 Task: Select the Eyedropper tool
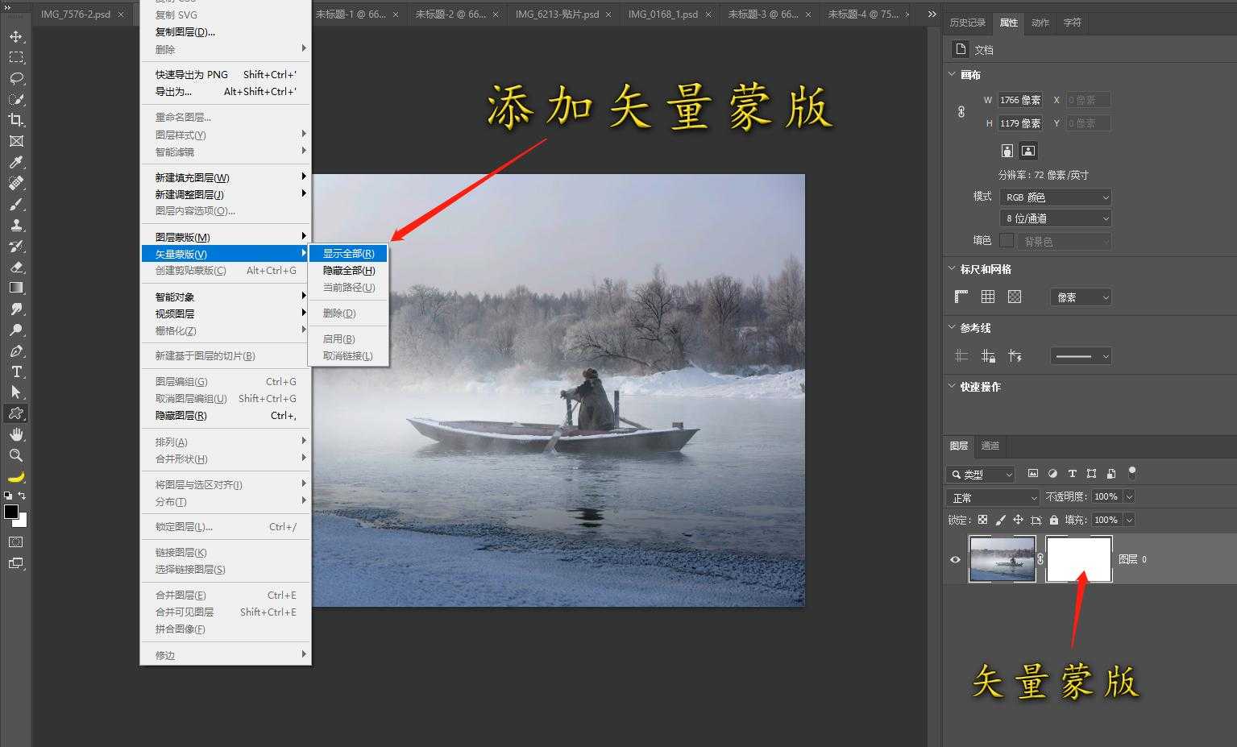click(16, 162)
